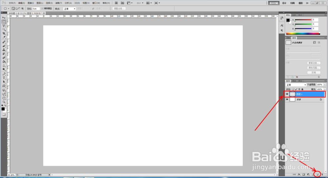Open layer style fx menu

(x=299, y=174)
